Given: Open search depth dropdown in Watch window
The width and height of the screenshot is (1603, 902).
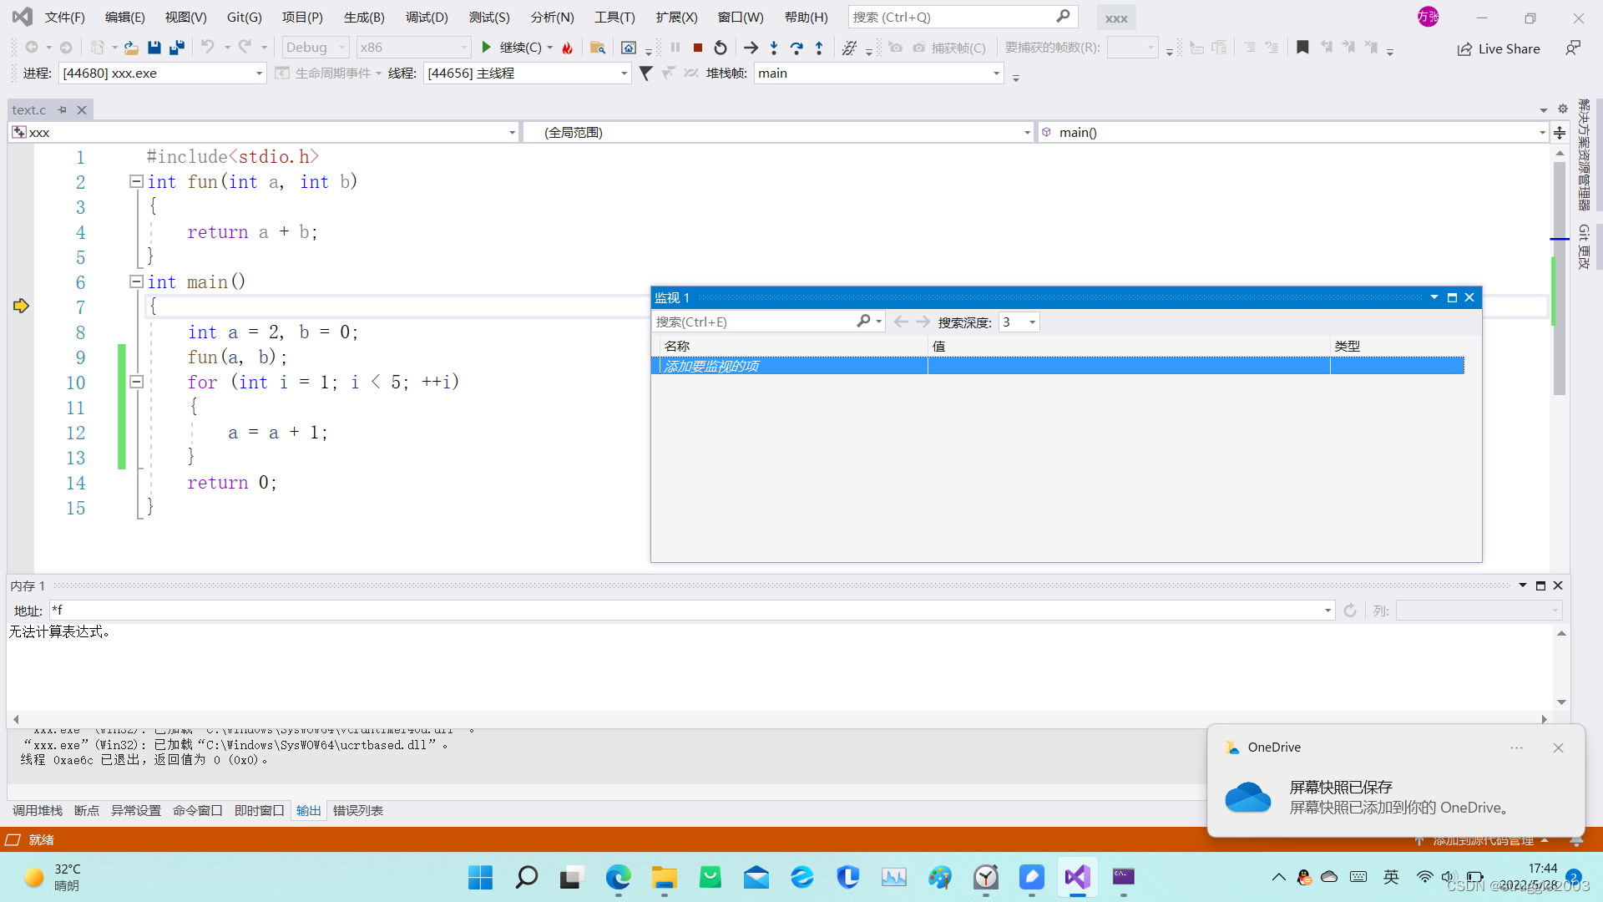Looking at the screenshot, I should [x=1032, y=322].
